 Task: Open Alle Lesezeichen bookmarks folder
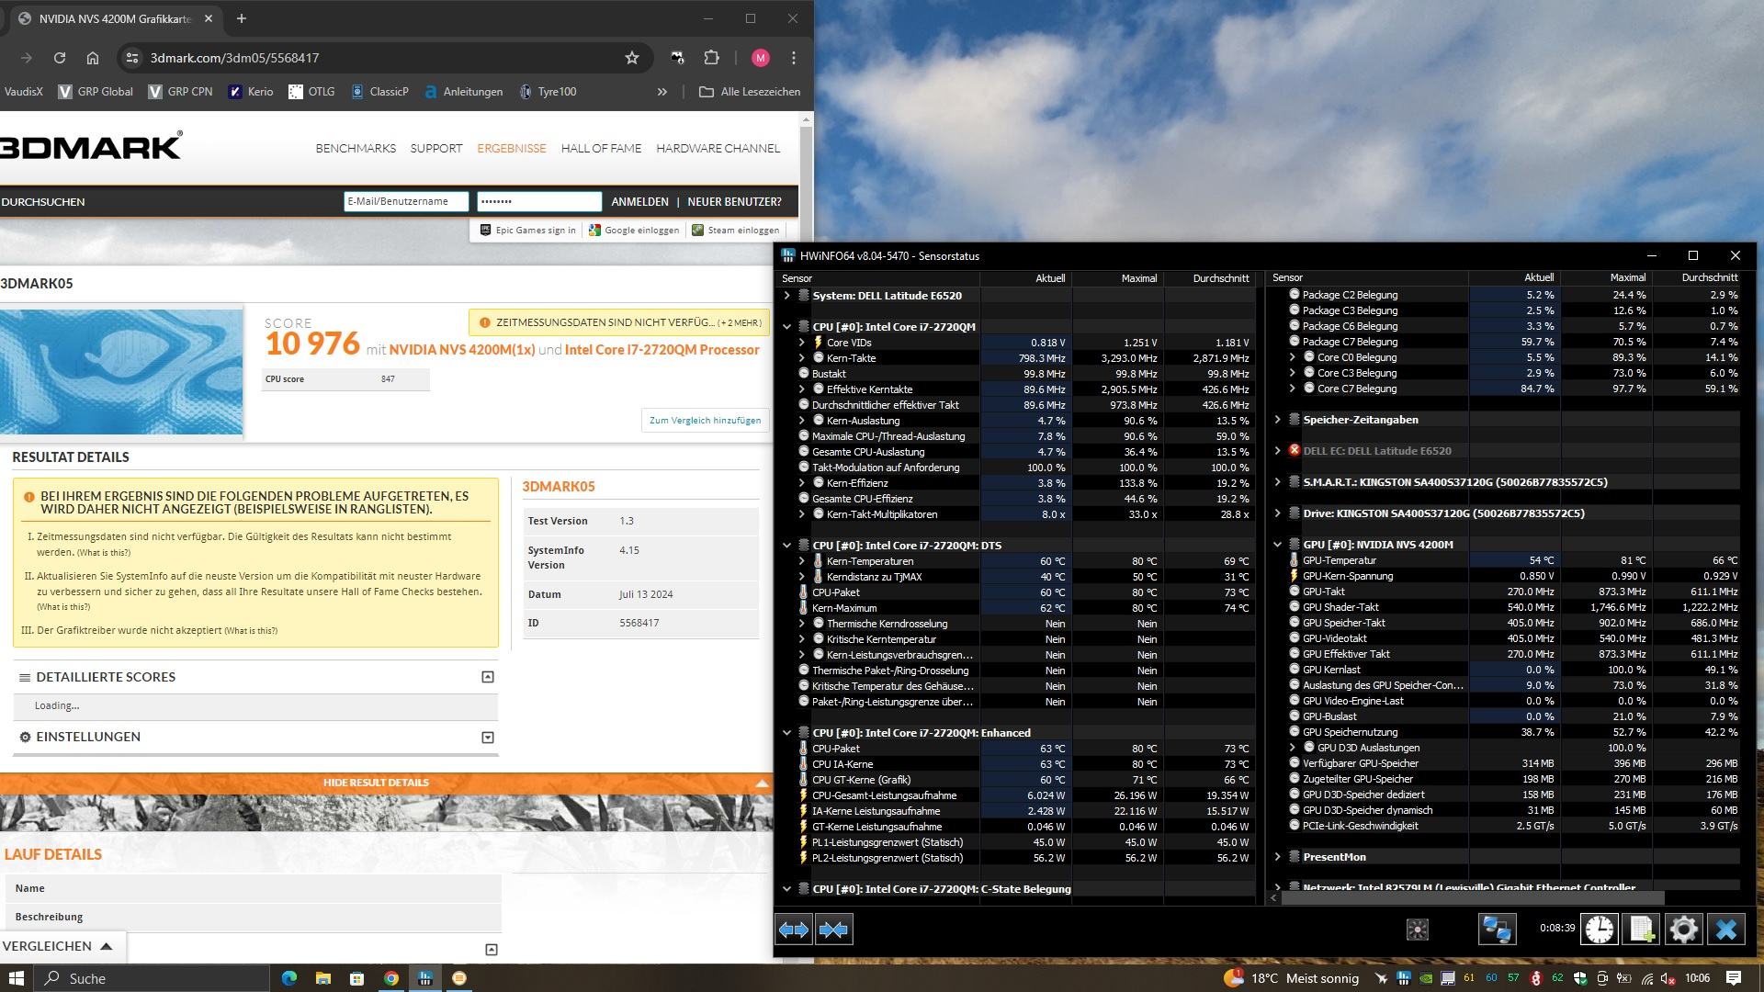750,92
